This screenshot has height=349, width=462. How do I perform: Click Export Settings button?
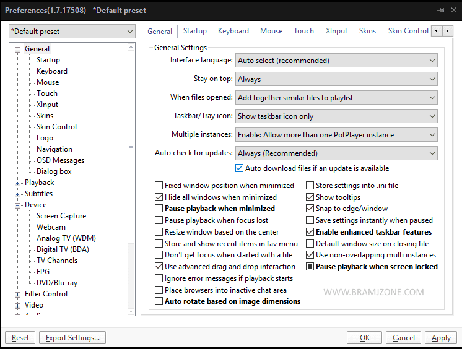[72, 337]
